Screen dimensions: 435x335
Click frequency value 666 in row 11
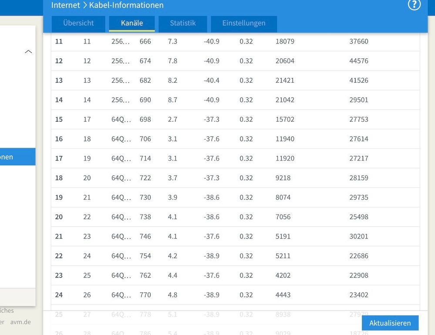tap(145, 42)
